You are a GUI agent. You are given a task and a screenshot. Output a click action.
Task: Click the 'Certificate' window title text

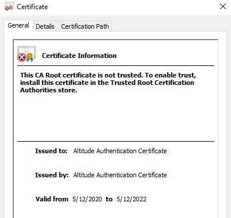click(32, 7)
